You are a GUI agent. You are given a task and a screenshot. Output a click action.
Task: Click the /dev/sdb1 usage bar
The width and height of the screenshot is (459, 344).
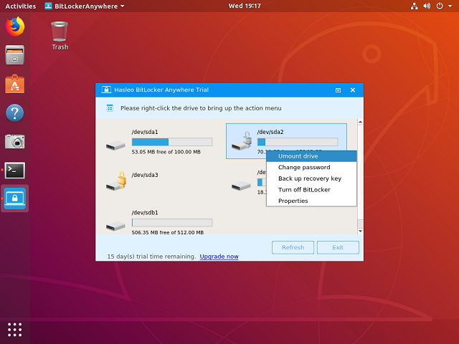pyautogui.click(x=172, y=223)
